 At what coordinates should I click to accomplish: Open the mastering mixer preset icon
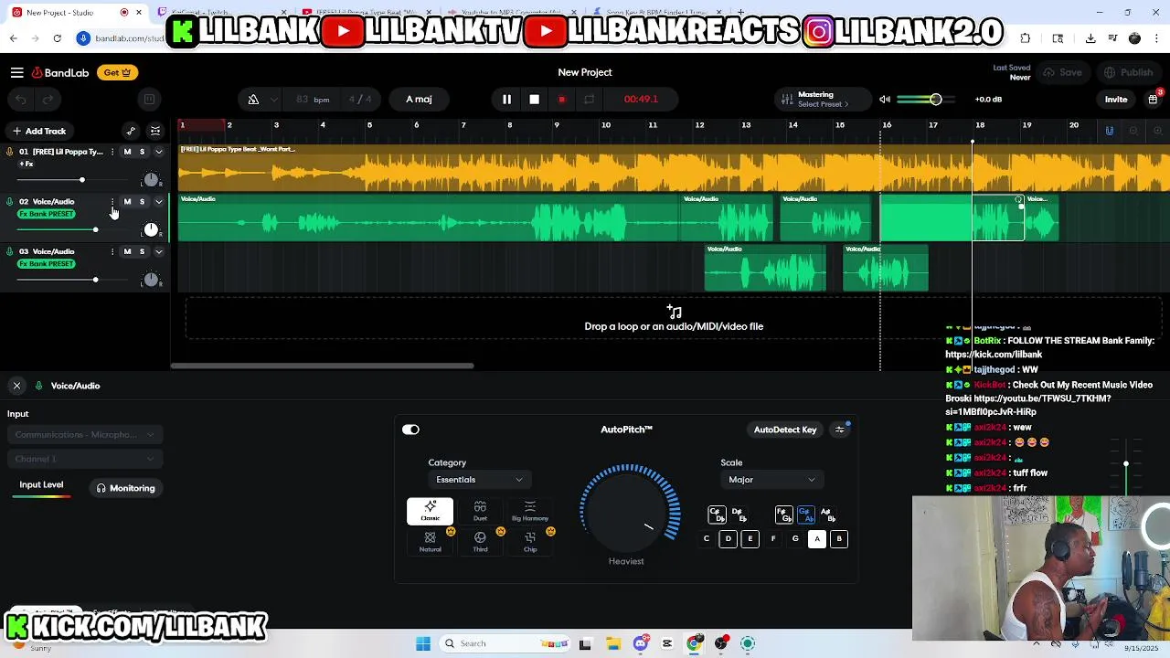[786, 99]
